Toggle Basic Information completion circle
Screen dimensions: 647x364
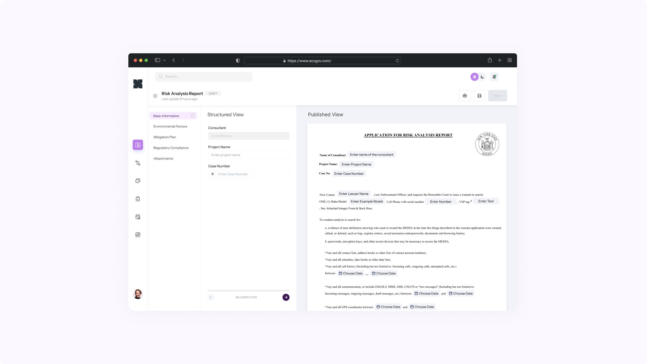point(193,116)
